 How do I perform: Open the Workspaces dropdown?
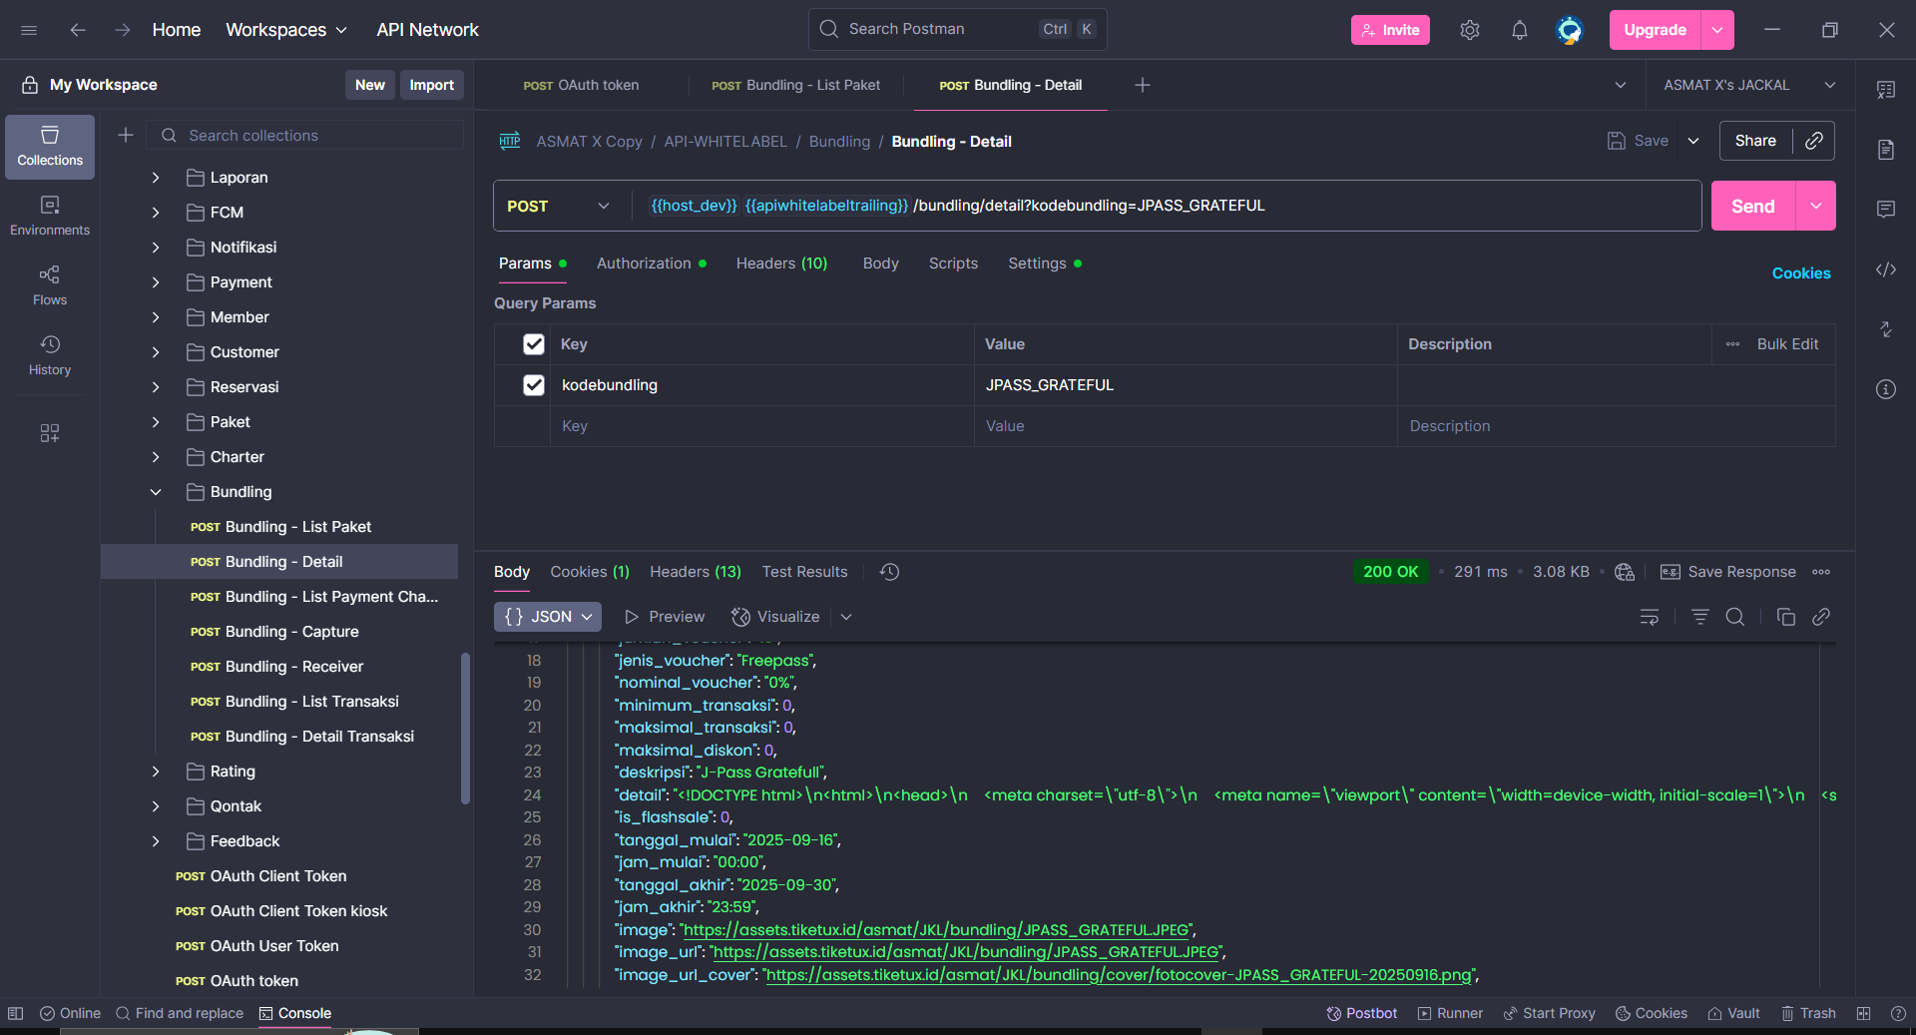click(x=286, y=30)
